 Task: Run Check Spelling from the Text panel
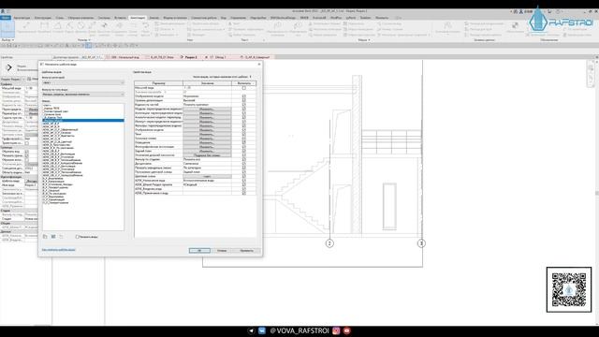click(x=246, y=29)
